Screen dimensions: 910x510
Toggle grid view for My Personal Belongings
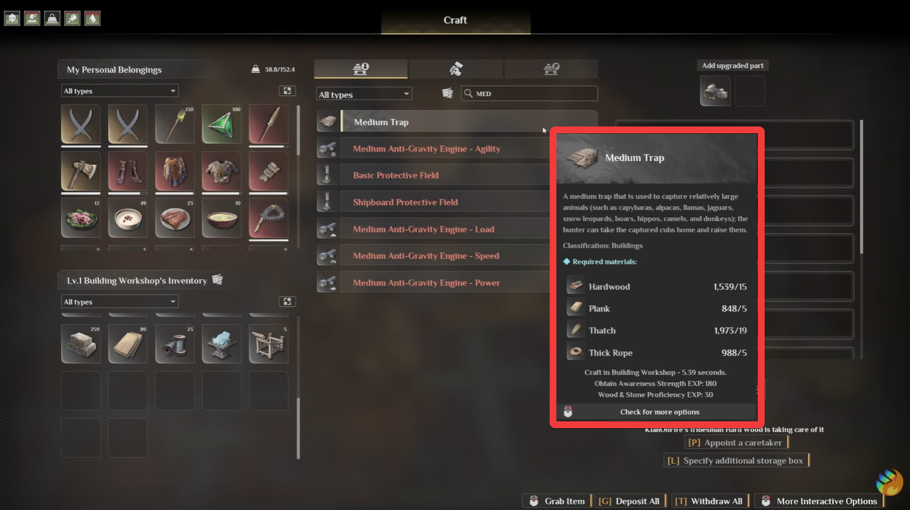[x=287, y=91]
